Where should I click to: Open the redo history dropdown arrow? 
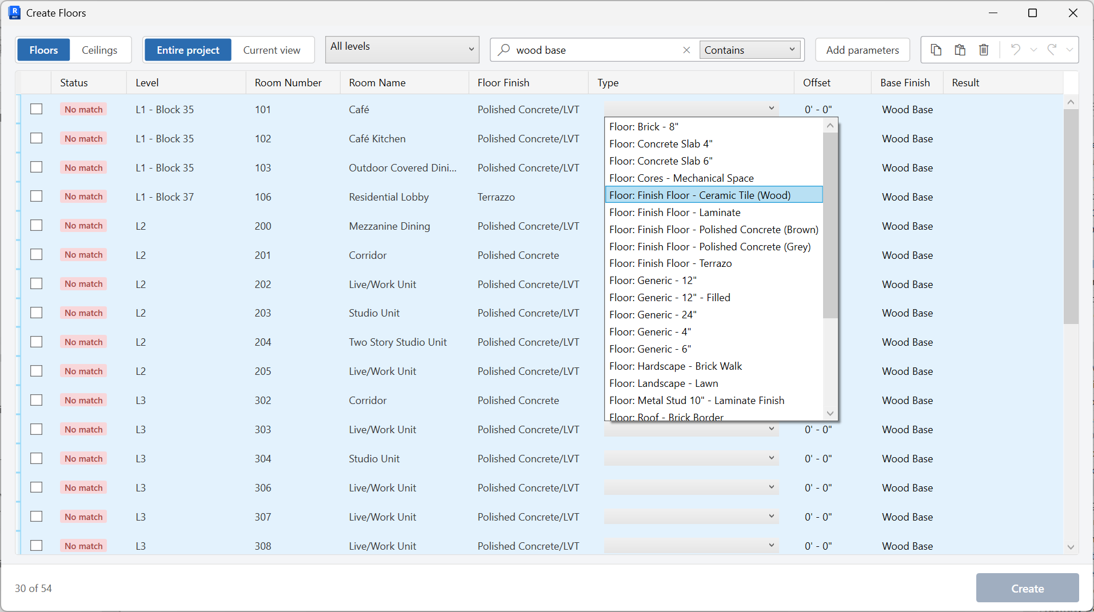pyautogui.click(x=1069, y=50)
